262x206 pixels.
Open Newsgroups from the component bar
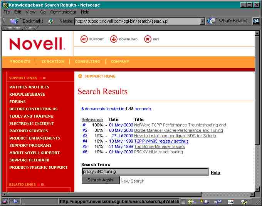coord(218,202)
